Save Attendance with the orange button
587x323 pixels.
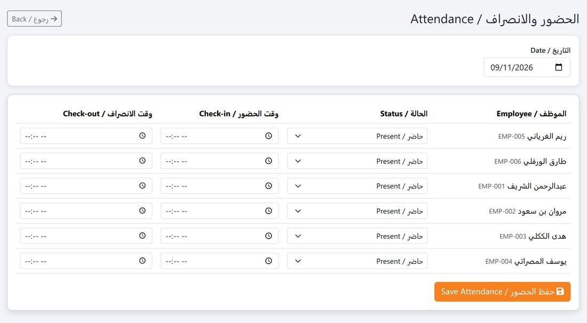click(x=502, y=292)
